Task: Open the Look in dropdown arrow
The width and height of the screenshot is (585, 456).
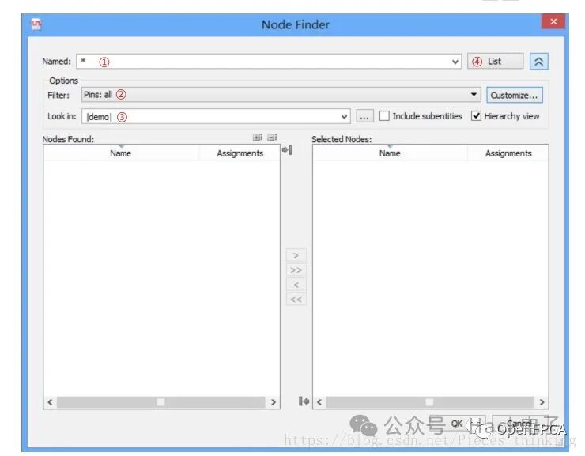Action: coord(344,117)
